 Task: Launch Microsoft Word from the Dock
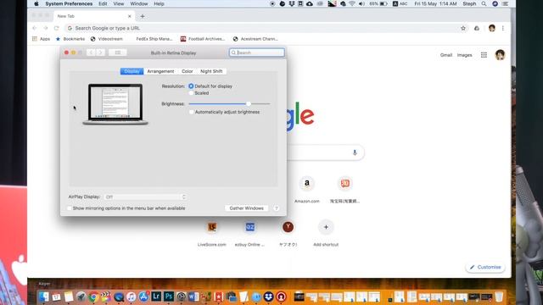[193, 297]
